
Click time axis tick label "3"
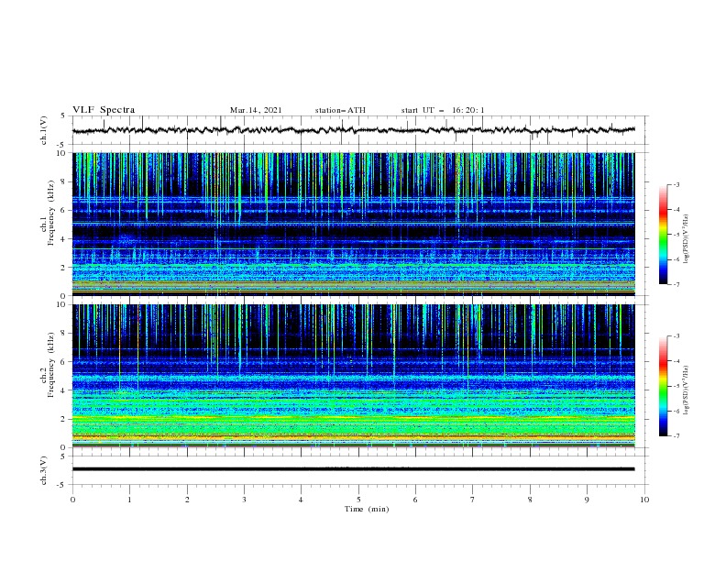(x=244, y=500)
